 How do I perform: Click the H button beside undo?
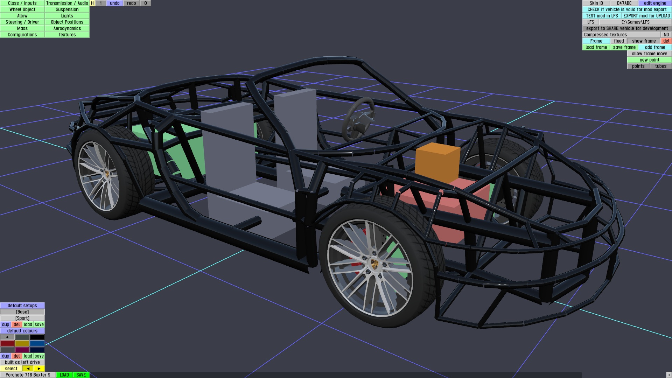[x=92, y=3]
